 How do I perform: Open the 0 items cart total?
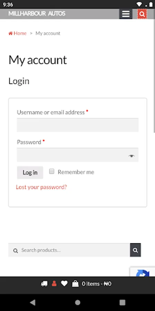coord(96,284)
